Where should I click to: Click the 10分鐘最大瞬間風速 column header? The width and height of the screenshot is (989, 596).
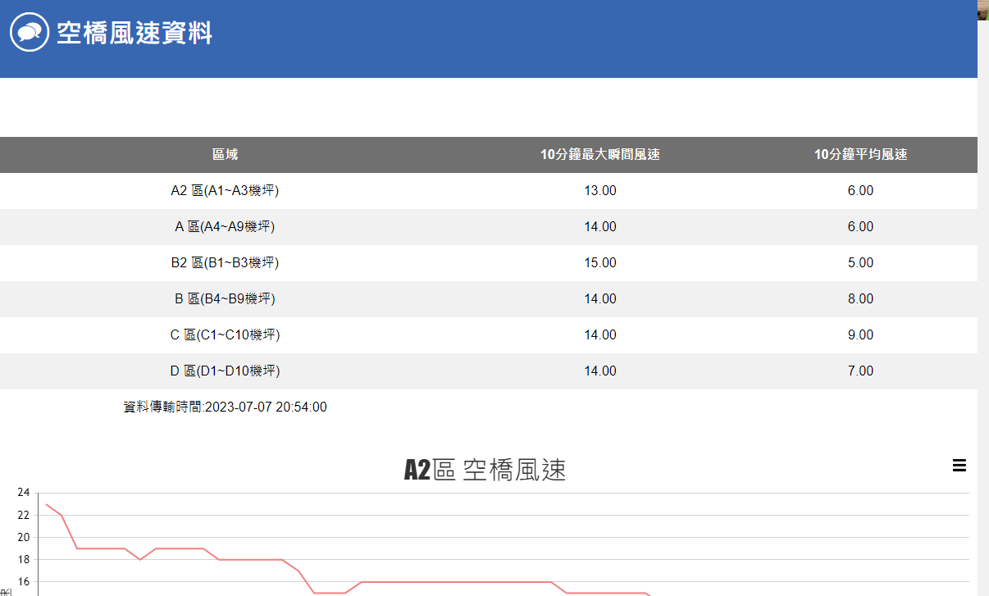click(x=600, y=154)
